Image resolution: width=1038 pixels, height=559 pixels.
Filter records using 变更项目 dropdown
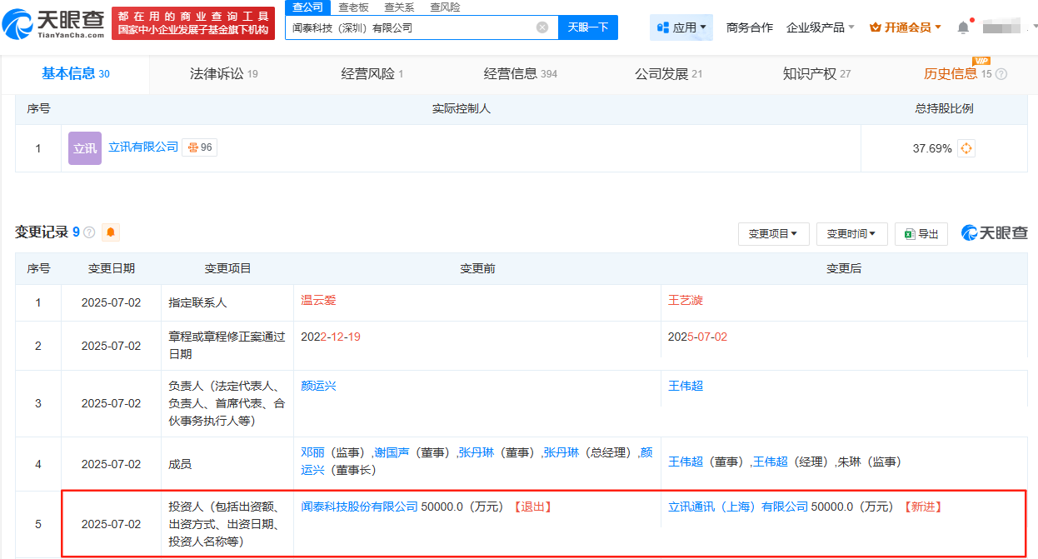point(773,234)
